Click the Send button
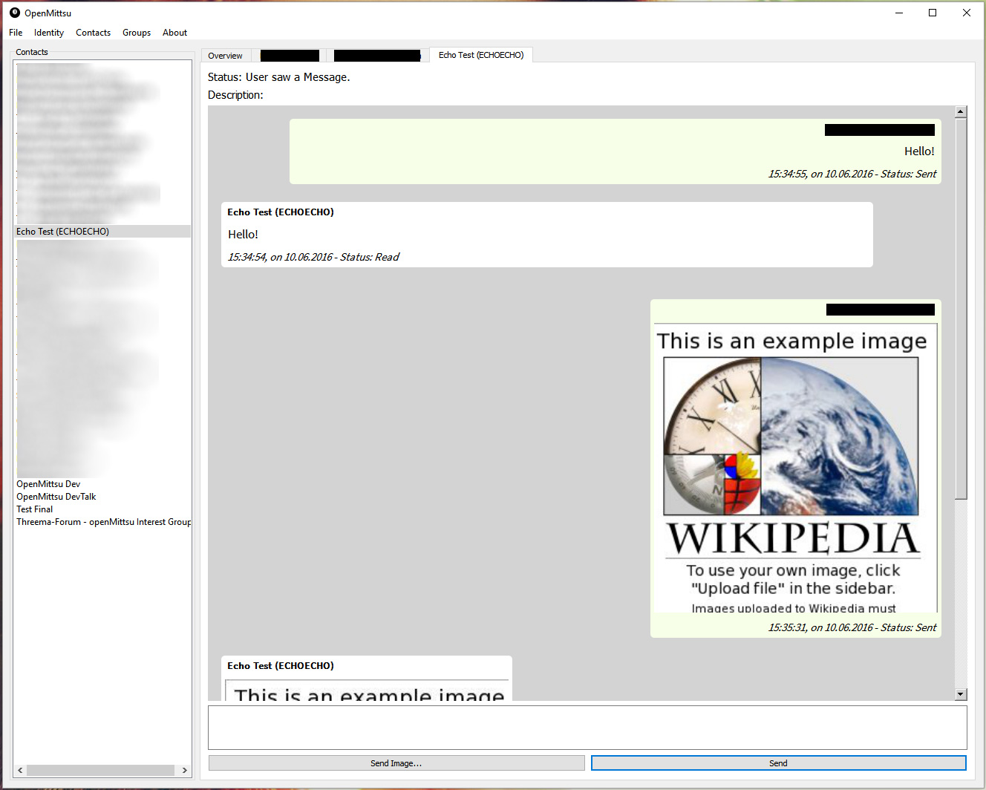The height and width of the screenshot is (790, 986). pos(778,763)
